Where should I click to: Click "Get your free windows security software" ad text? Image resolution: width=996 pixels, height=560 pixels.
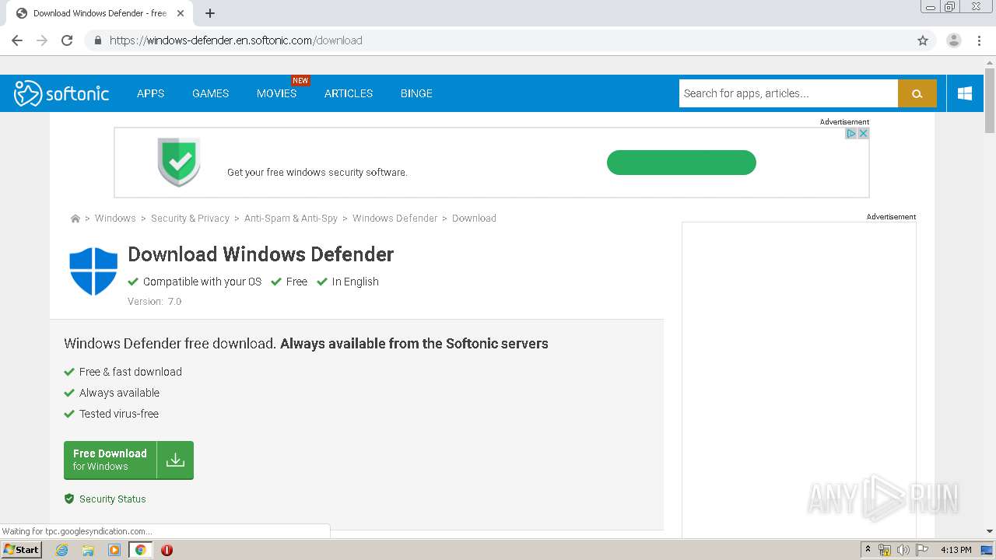click(x=317, y=173)
